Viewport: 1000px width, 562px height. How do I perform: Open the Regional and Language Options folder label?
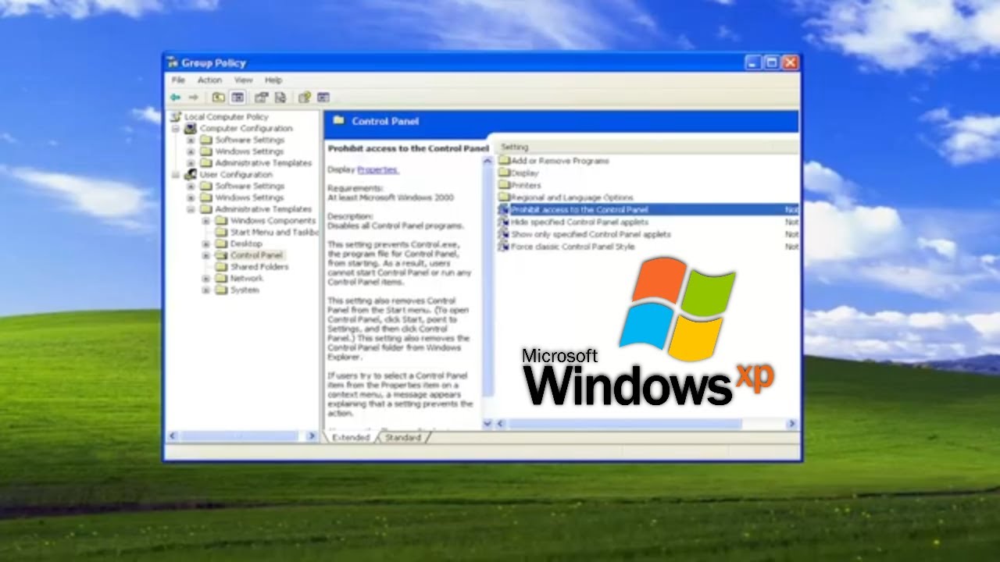coord(572,197)
